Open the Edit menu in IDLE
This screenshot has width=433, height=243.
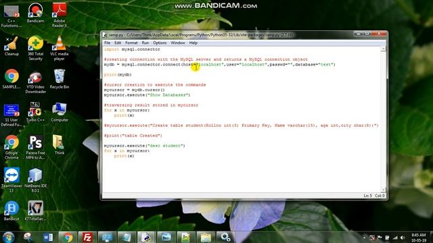pos(118,43)
